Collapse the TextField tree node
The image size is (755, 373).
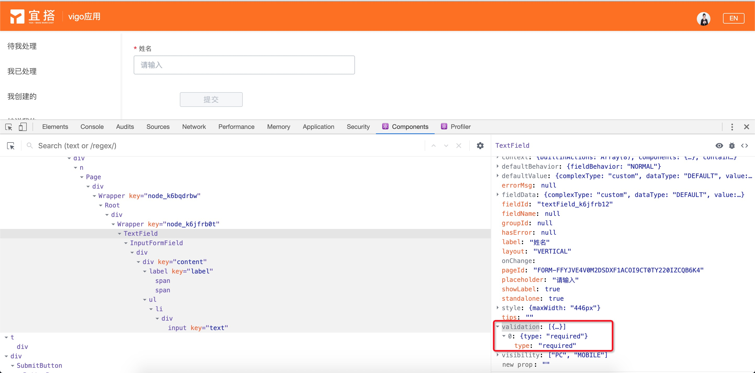point(120,234)
